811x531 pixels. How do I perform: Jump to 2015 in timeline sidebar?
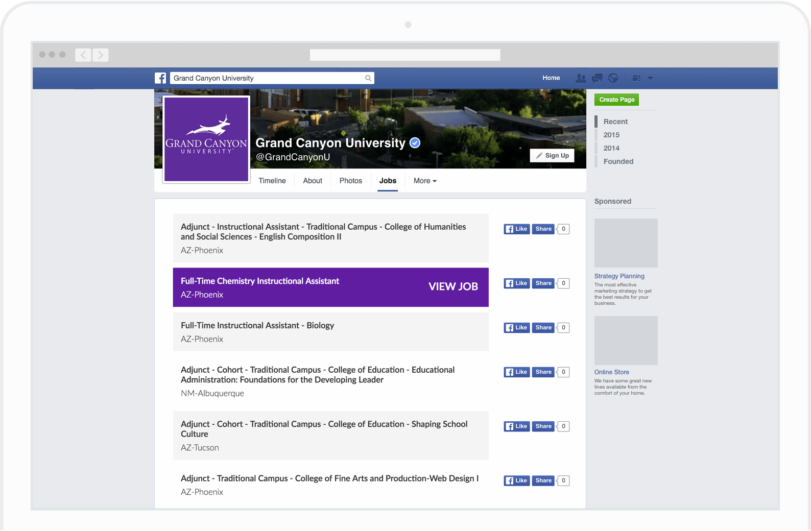click(611, 135)
